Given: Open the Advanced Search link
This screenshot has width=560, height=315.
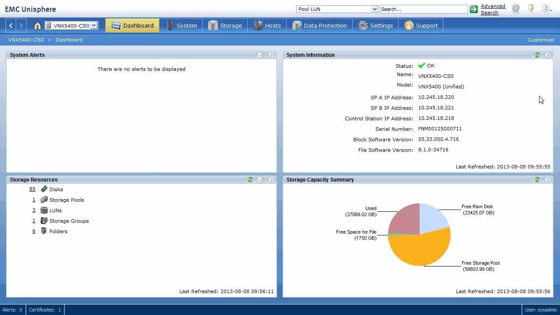Looking at the screenshot, I should [493, 9].
